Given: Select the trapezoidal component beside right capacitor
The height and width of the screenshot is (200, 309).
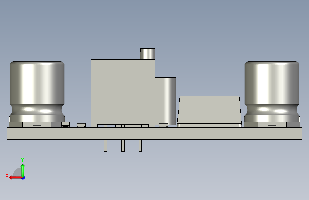Looking at the screenshot, I should click(209, 112).
